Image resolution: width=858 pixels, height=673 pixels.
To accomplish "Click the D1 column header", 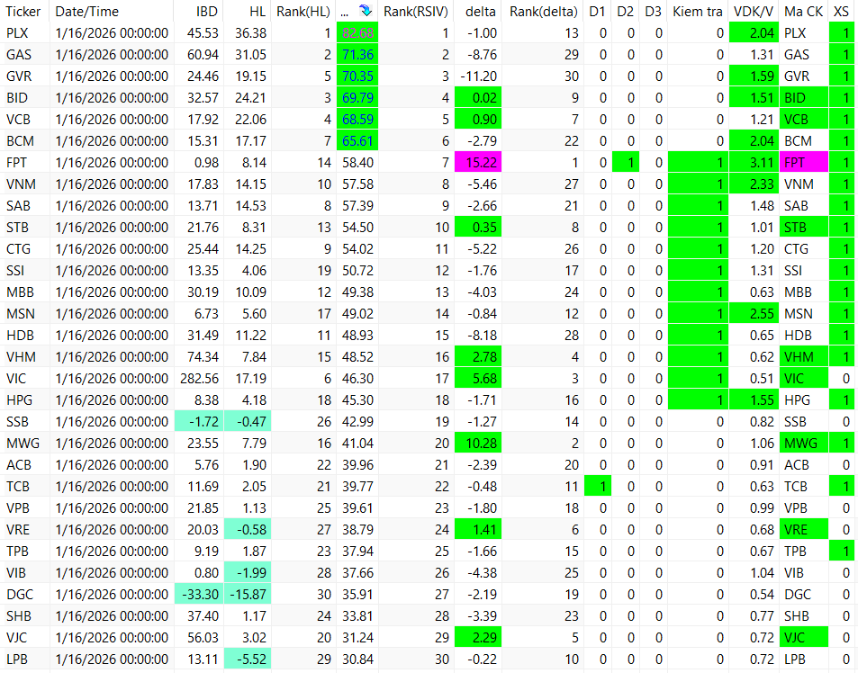I will [598, 11].
